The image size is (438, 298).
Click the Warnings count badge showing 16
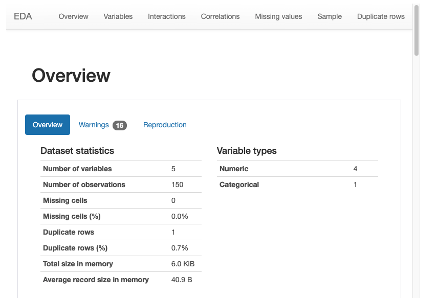coord(120,125)
